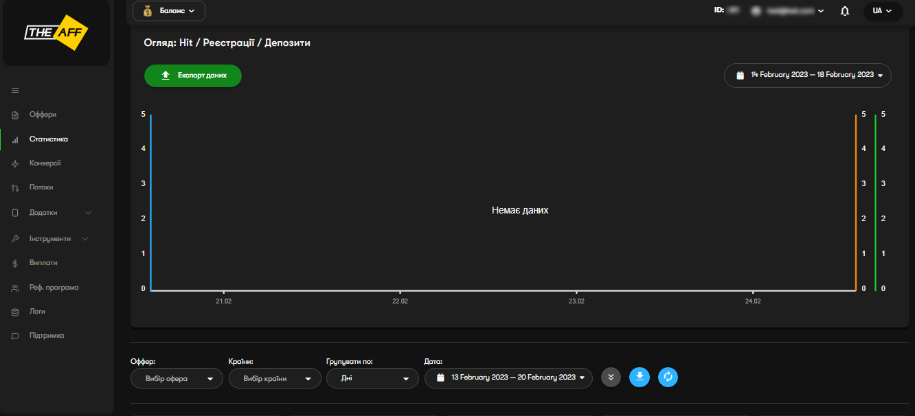915x416 pixels.
Task: Expand the Додатки sidebar submenu
Action: click(x=88, y=213)
